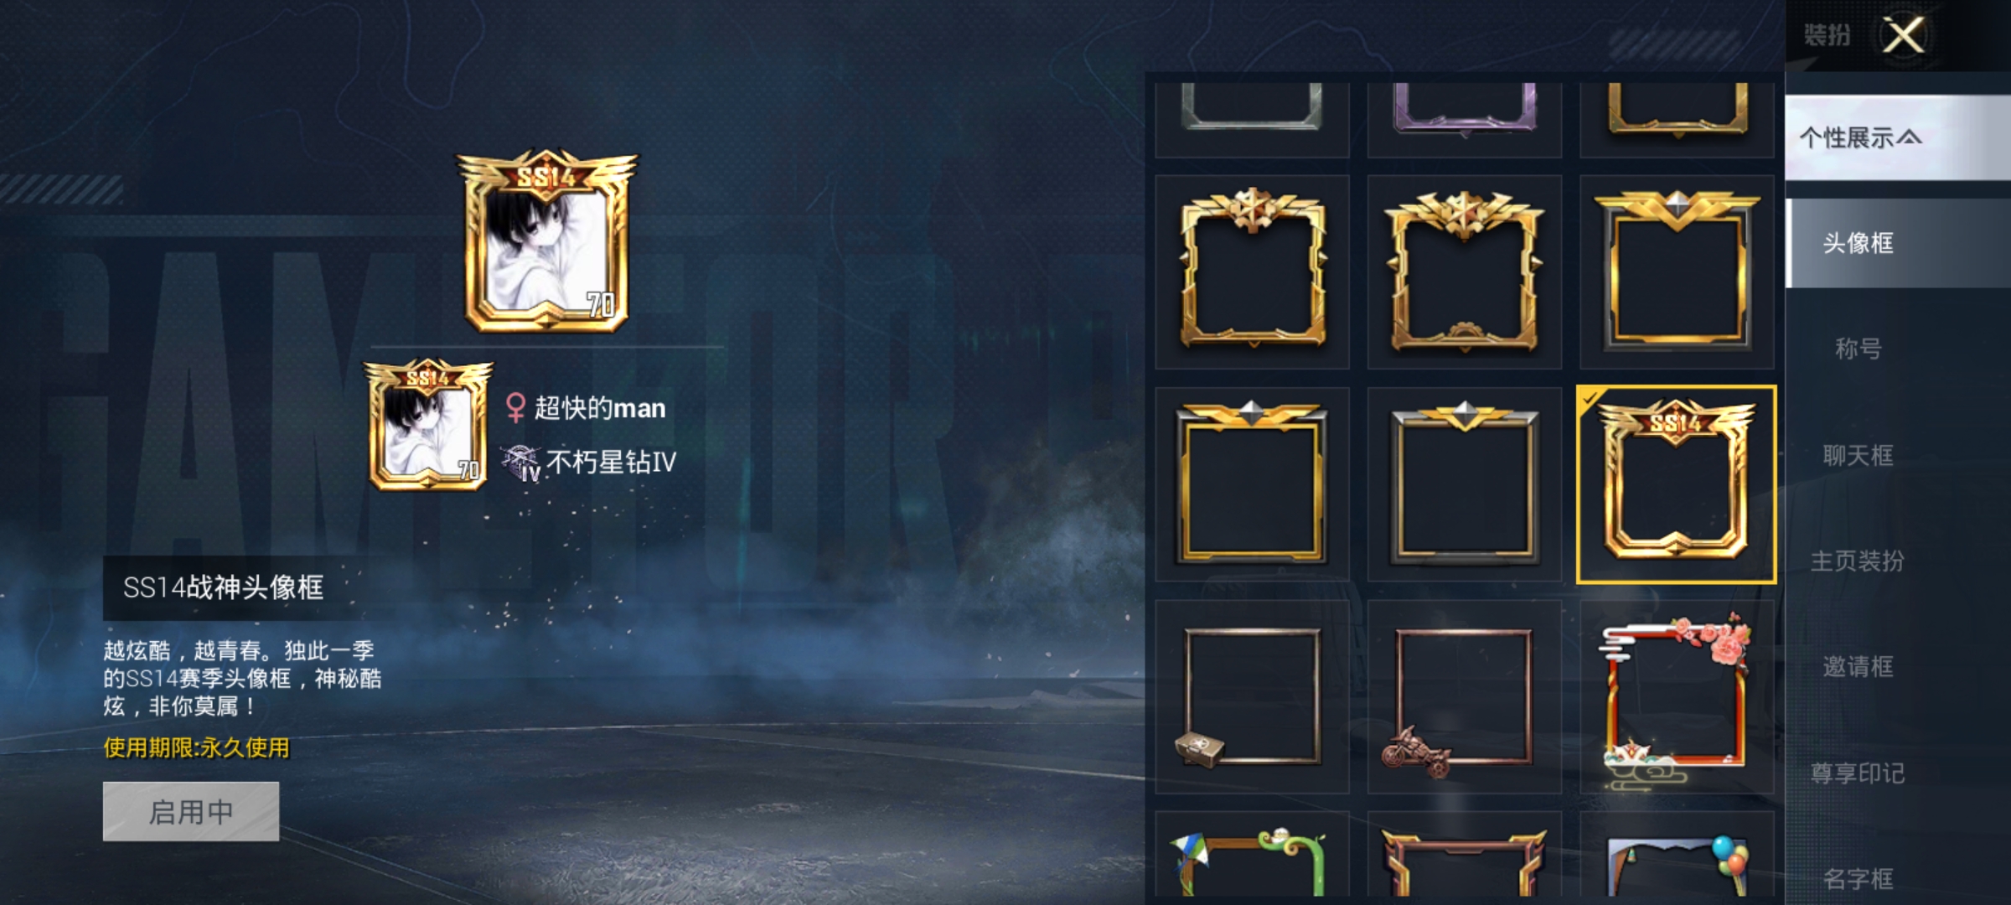
Task: Select the SS14 gold winged avatar frame
Action: (x=1676, y=484)
